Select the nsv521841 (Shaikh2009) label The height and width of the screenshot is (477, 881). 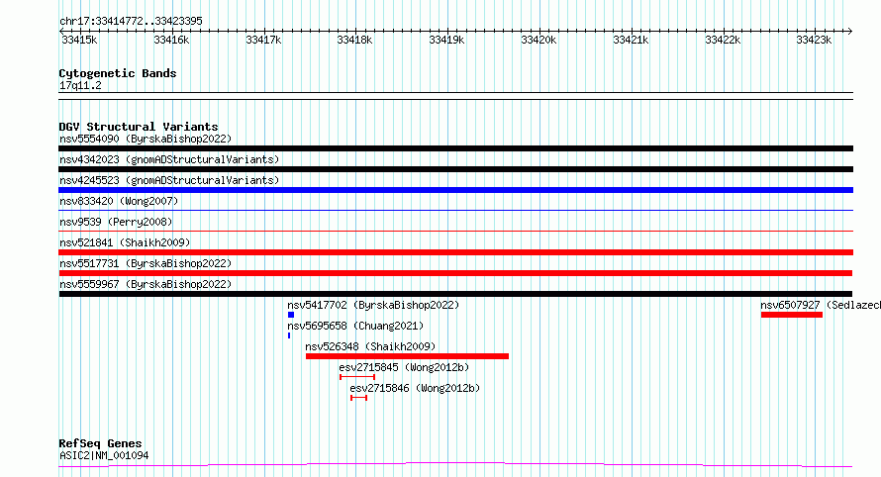[125, 242]
